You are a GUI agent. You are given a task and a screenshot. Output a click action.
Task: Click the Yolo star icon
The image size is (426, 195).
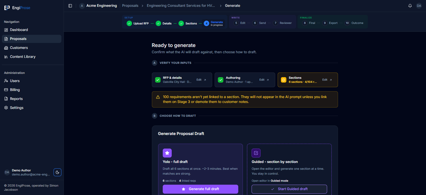click(x=167, y=153)
